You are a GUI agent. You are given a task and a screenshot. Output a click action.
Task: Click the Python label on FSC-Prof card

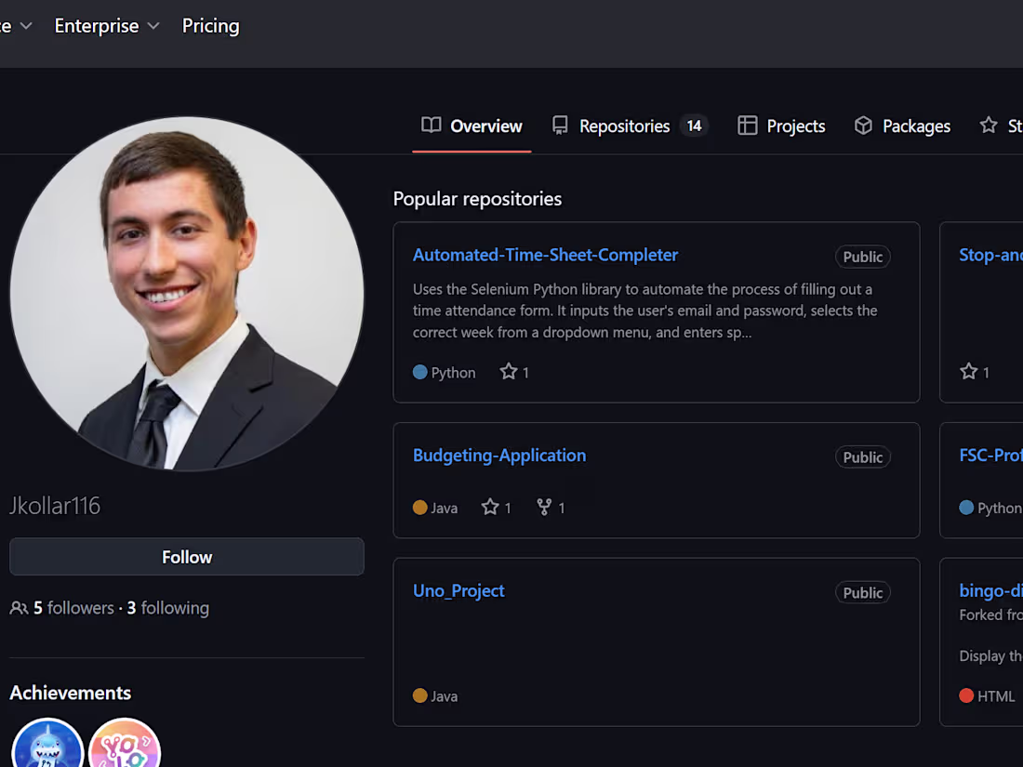pos(1000,508)
